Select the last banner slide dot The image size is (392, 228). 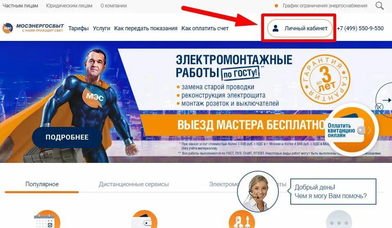click(x=157, y=138)
